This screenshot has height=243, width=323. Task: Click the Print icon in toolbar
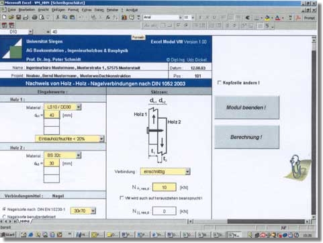(x=34, y=17)
